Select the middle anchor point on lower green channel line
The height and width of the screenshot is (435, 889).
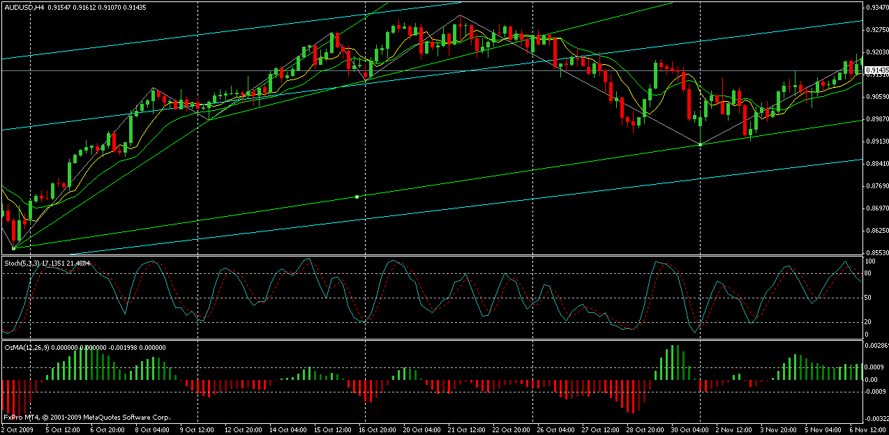(357, 197)
